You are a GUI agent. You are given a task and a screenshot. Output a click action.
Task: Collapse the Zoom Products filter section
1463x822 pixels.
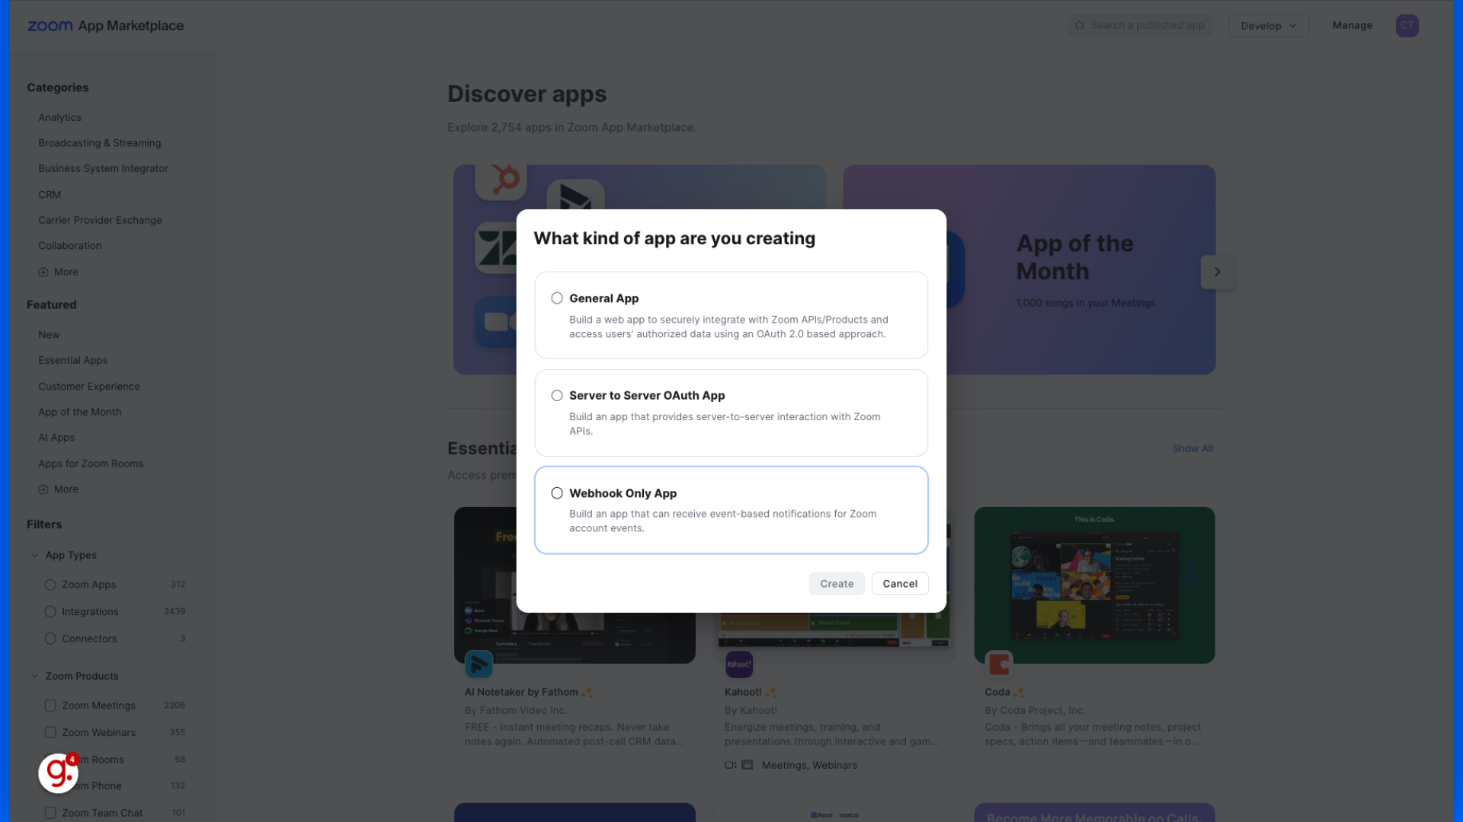34,676
